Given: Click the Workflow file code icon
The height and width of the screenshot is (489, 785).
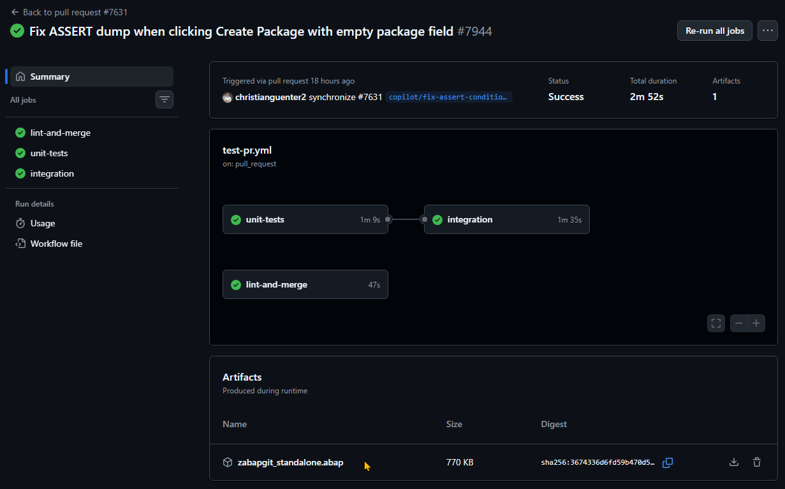Looking at the screenshot, I should 20,244.
